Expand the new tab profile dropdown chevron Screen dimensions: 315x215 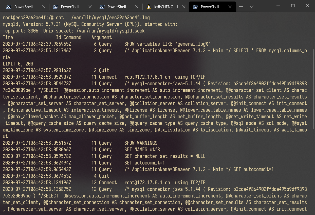(x=252, y=7)
